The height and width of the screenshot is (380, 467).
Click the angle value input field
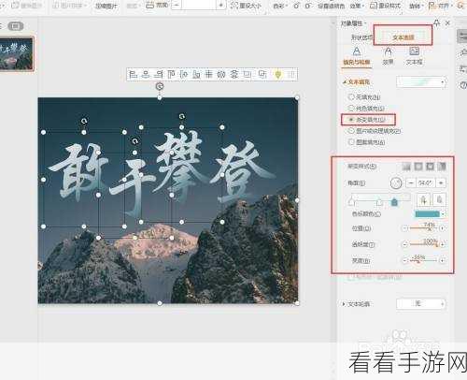click(426, 183)
